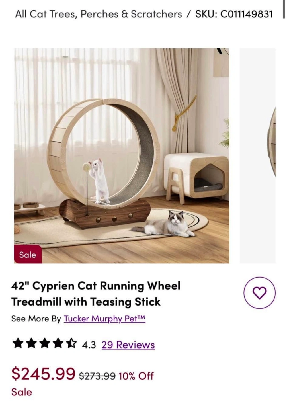Open All Cat Trees, Perches & Scratchers breadcrumb

(x=99, y=14)
